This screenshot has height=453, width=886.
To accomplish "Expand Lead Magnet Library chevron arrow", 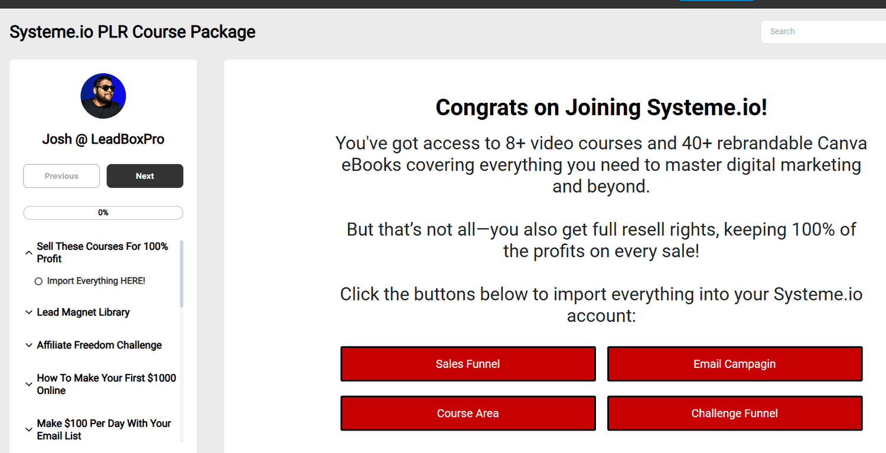I will pos(28,312).
